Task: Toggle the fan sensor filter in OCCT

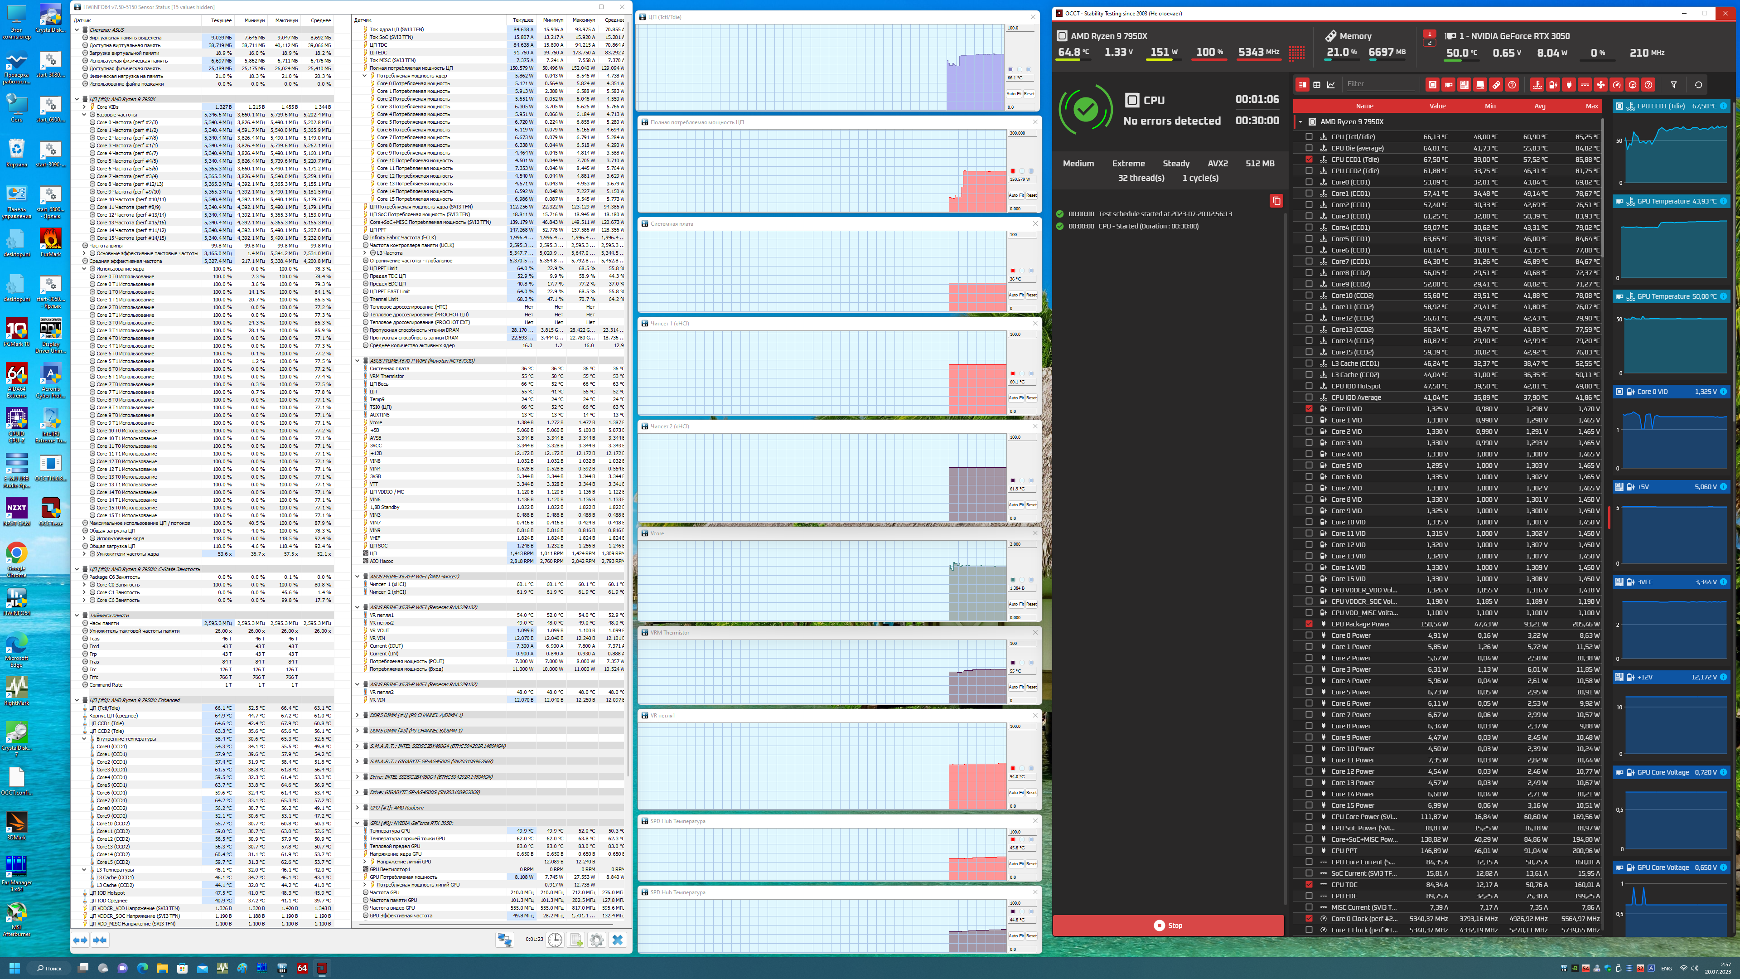Action: coord(1601,84)
